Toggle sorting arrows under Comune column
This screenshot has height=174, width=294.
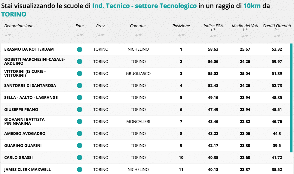click(x=138, y=35)
